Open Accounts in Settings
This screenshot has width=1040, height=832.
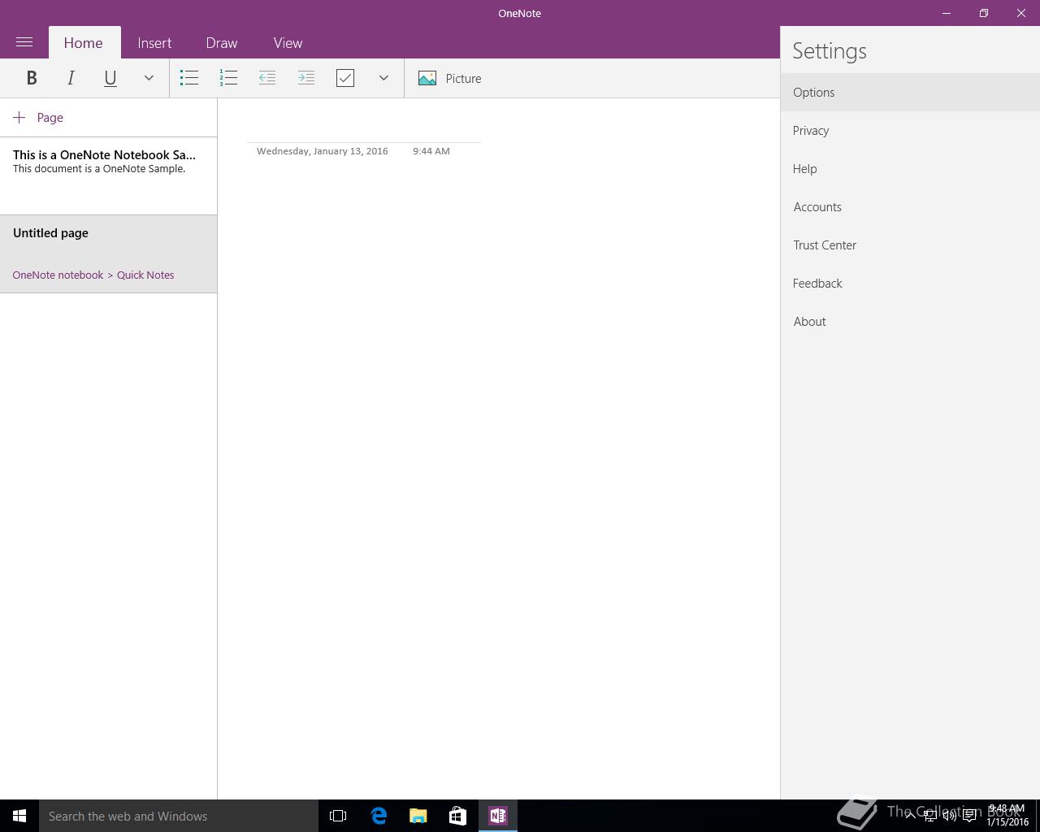(910, 206)
